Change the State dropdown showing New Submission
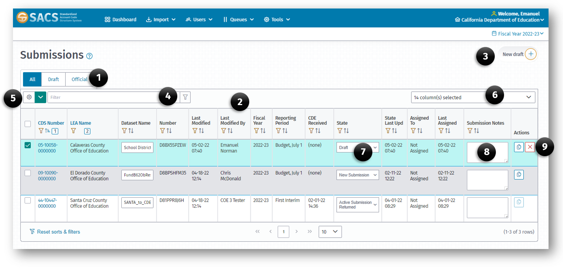Screen dimensions: 563x269 (x=357, y=175)
